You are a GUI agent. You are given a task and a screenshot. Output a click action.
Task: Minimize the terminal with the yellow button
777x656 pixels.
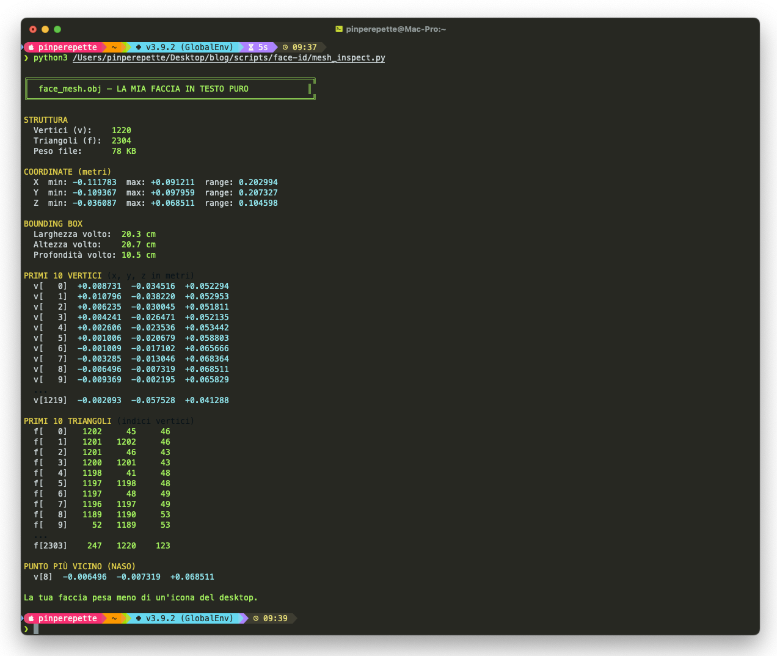pos(45,29)
